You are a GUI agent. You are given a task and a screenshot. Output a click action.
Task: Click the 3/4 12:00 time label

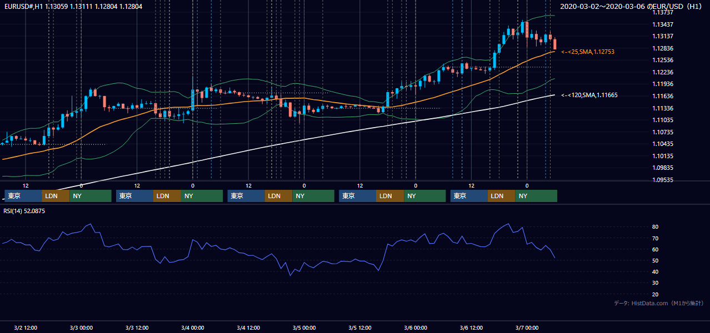click(248, 328)
